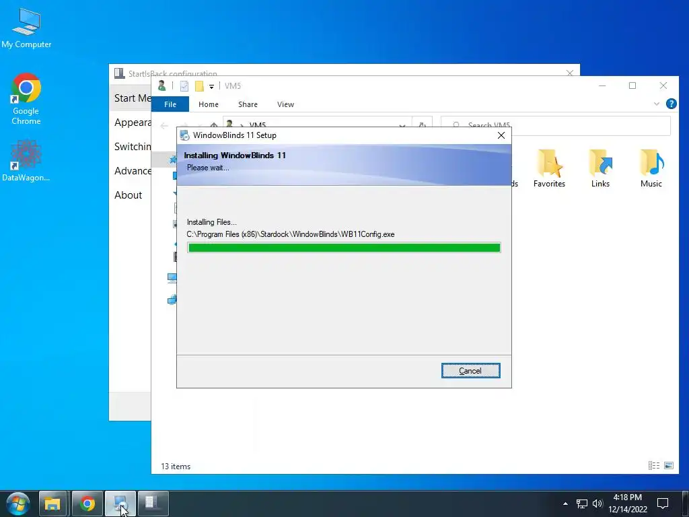Cancel the WindowBlinds 11 installation

470,371
